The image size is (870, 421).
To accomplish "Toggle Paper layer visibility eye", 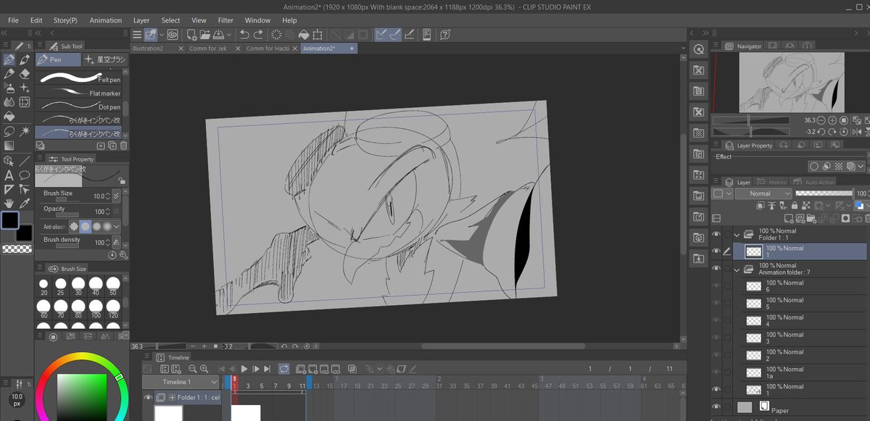I will (716, 407).
